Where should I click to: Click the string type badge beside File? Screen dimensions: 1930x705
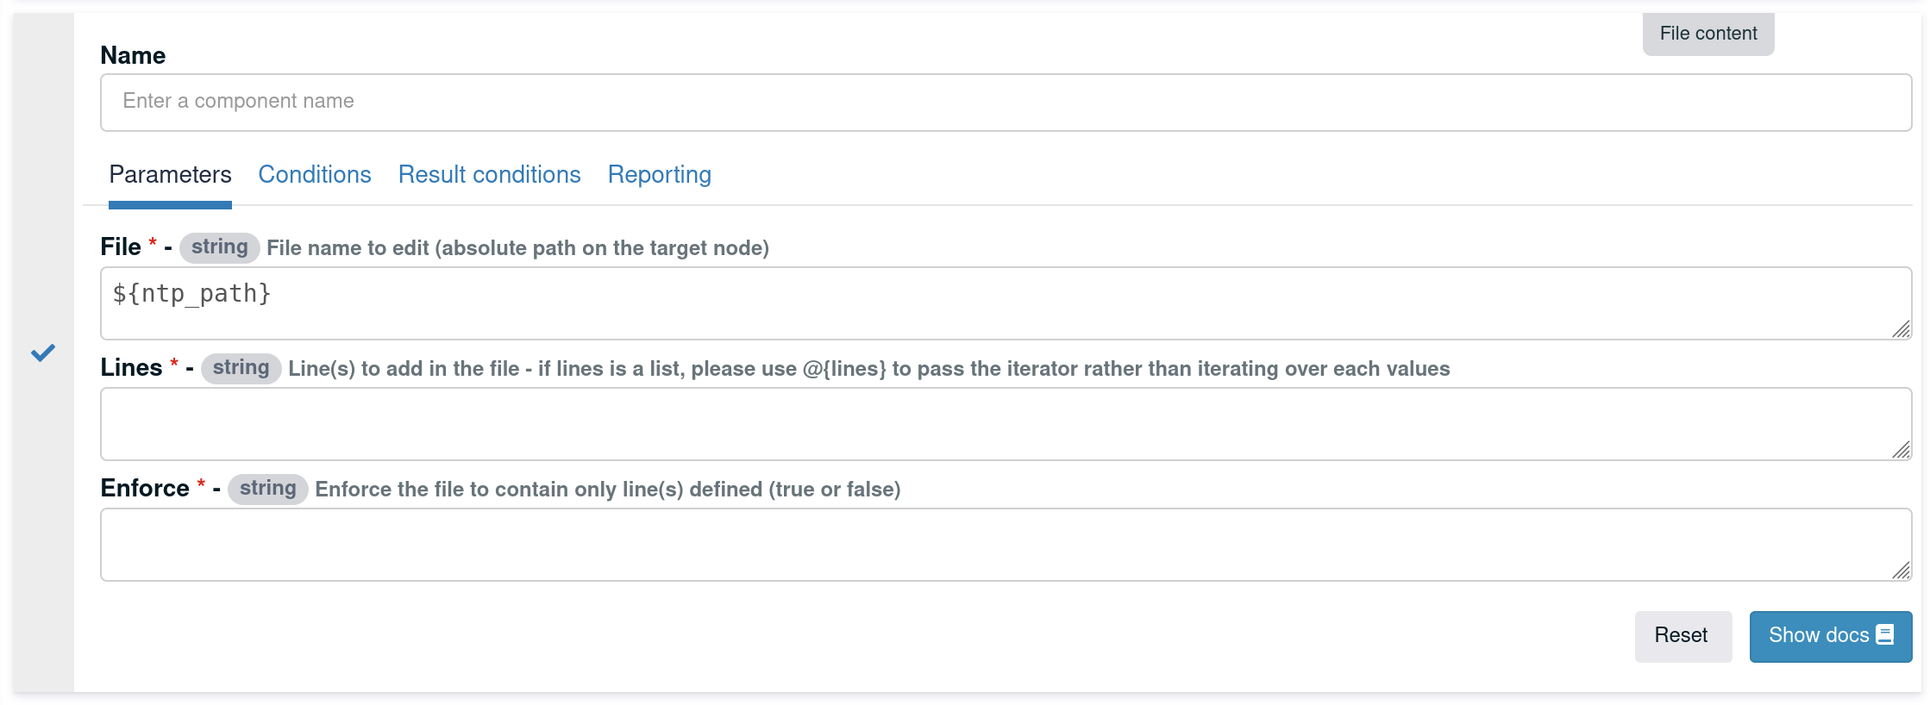219,247
